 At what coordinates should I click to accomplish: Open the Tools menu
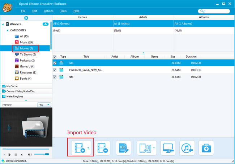pyautogui.click(x=63, y=11)
